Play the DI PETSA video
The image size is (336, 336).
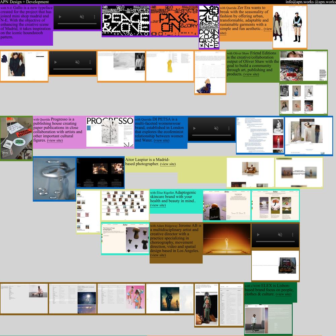(194, 128)
